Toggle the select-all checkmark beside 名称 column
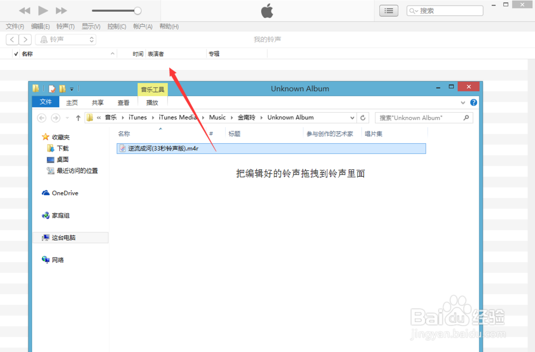 point(16,53)
